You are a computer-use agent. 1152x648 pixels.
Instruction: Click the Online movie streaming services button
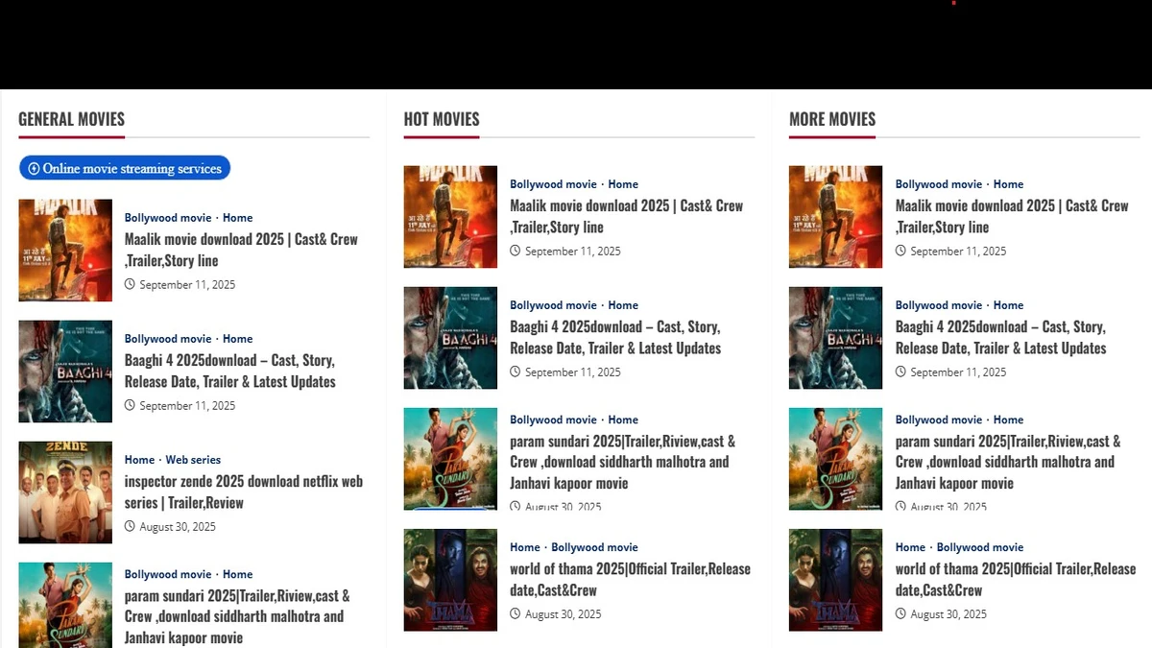tap(125, 168)
